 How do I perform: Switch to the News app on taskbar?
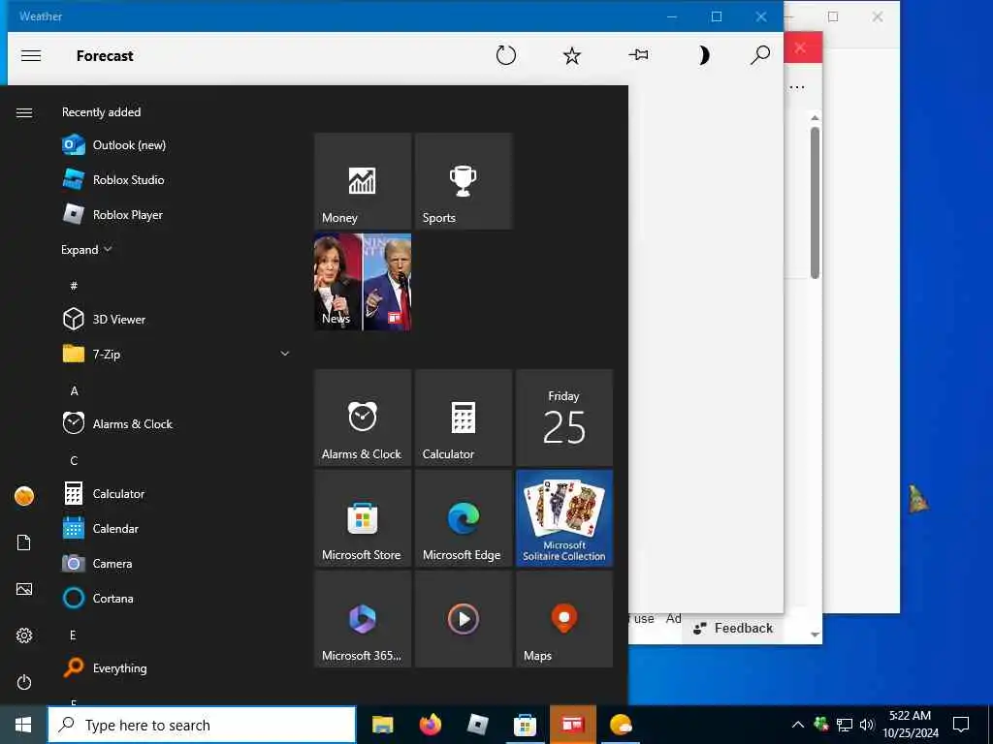[572, 725]
